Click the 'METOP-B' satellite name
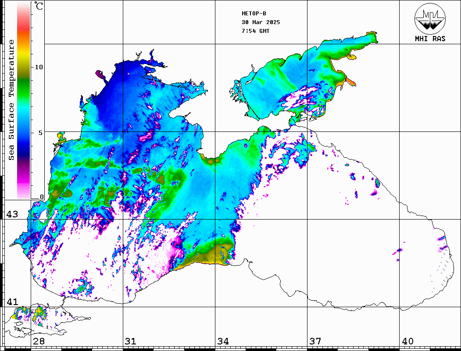 (254, 14)
